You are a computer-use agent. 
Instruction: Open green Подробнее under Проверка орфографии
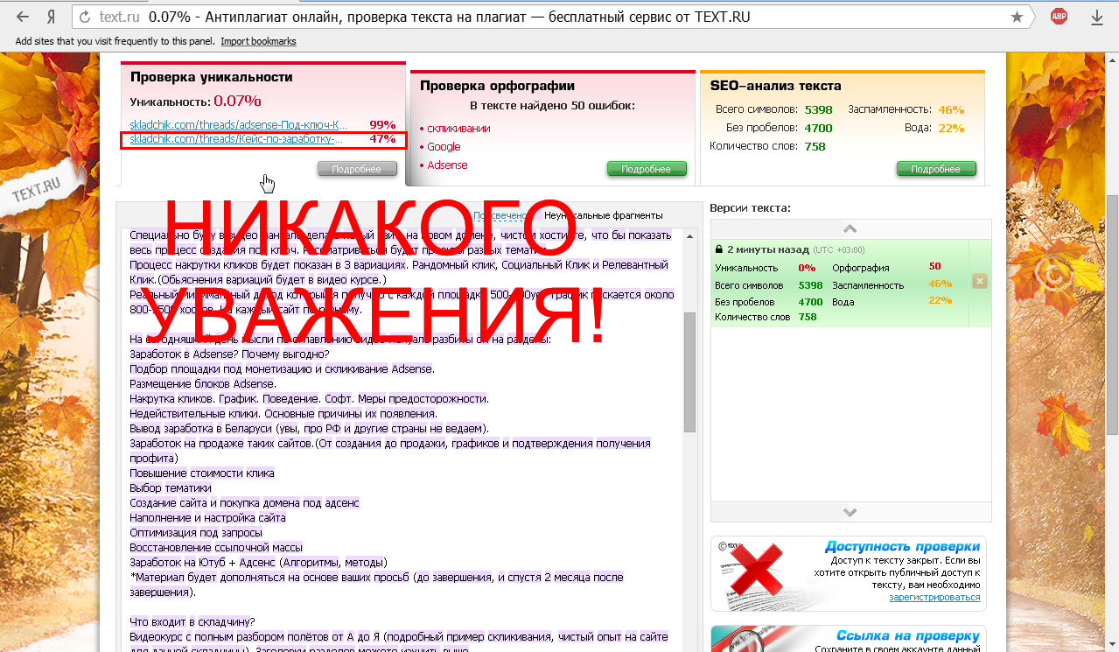click(647, 169)
